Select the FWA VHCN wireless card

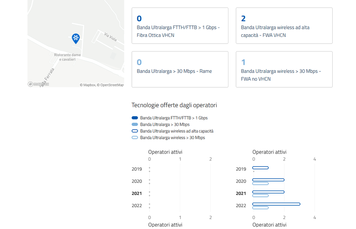[284, 26]
